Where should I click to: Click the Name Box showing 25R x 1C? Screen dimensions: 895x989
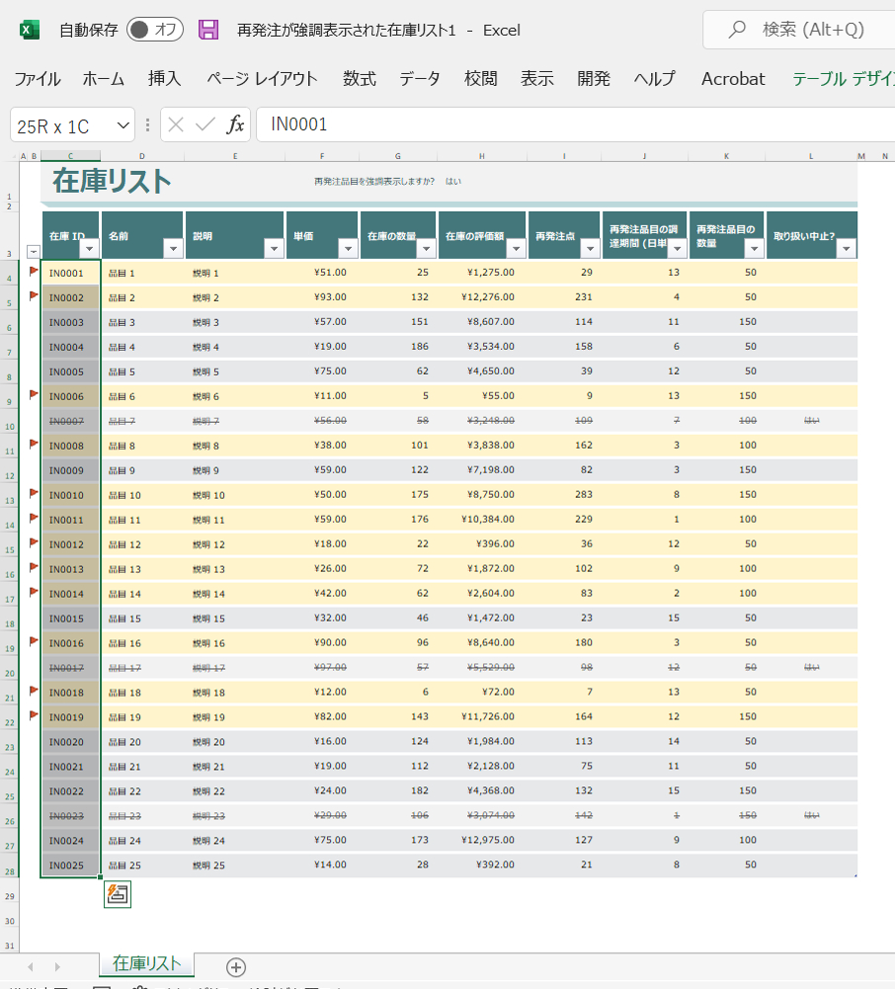click(x=62, y=125)
